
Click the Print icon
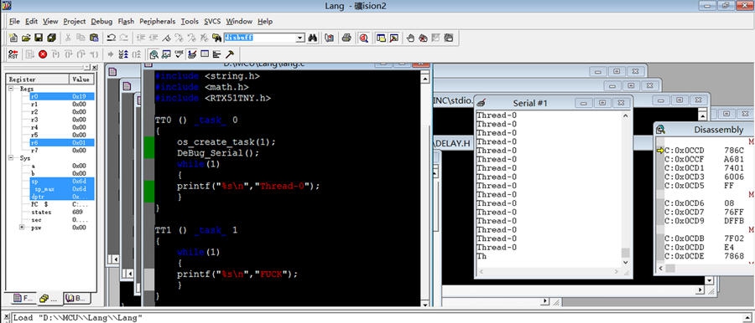[346, 38]
